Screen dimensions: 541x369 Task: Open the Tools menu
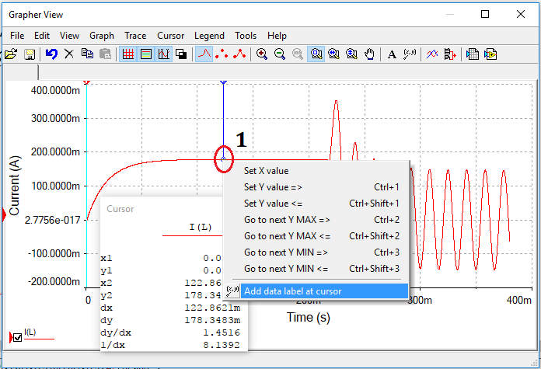[246, 36]
